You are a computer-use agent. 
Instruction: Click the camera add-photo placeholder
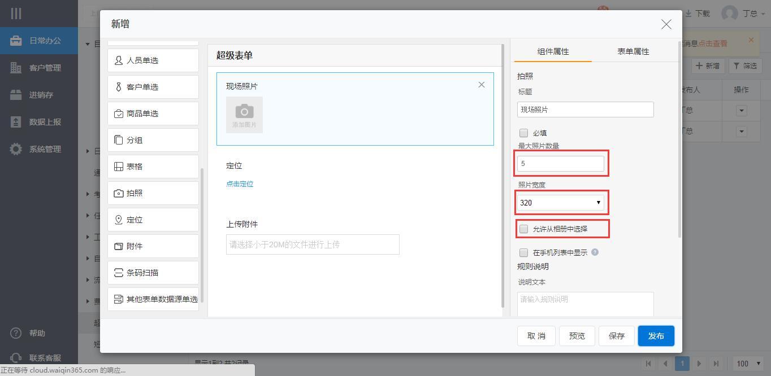click(244, 115)
